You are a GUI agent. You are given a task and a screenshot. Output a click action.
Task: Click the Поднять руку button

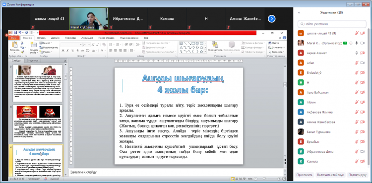[357, 175]
